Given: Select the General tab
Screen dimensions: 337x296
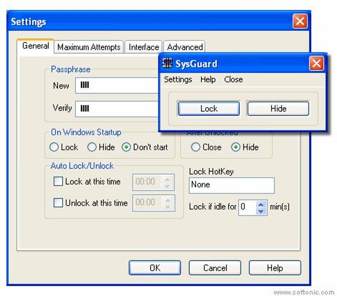Looking at the screenshot, I should pyautogui.click(x=35, y=46).
